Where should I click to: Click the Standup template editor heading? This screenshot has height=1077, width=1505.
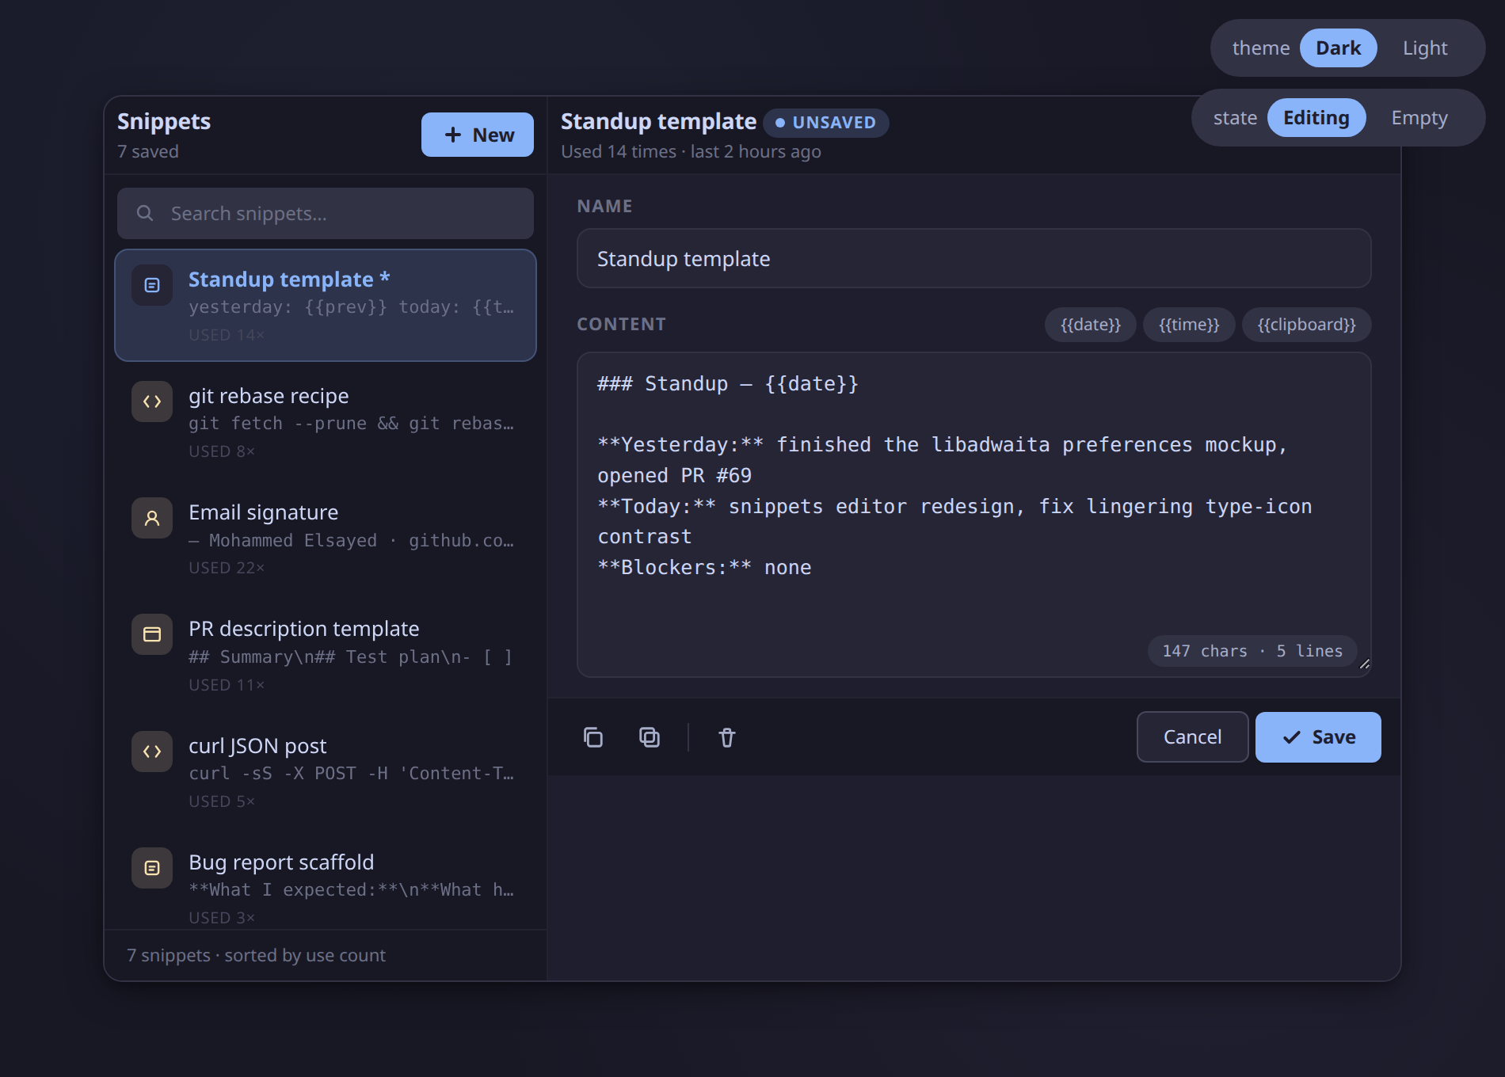click(x=658, y=121)
